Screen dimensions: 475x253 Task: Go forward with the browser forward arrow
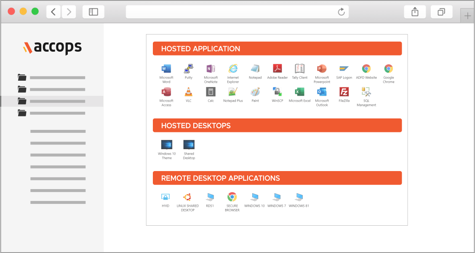69,12
